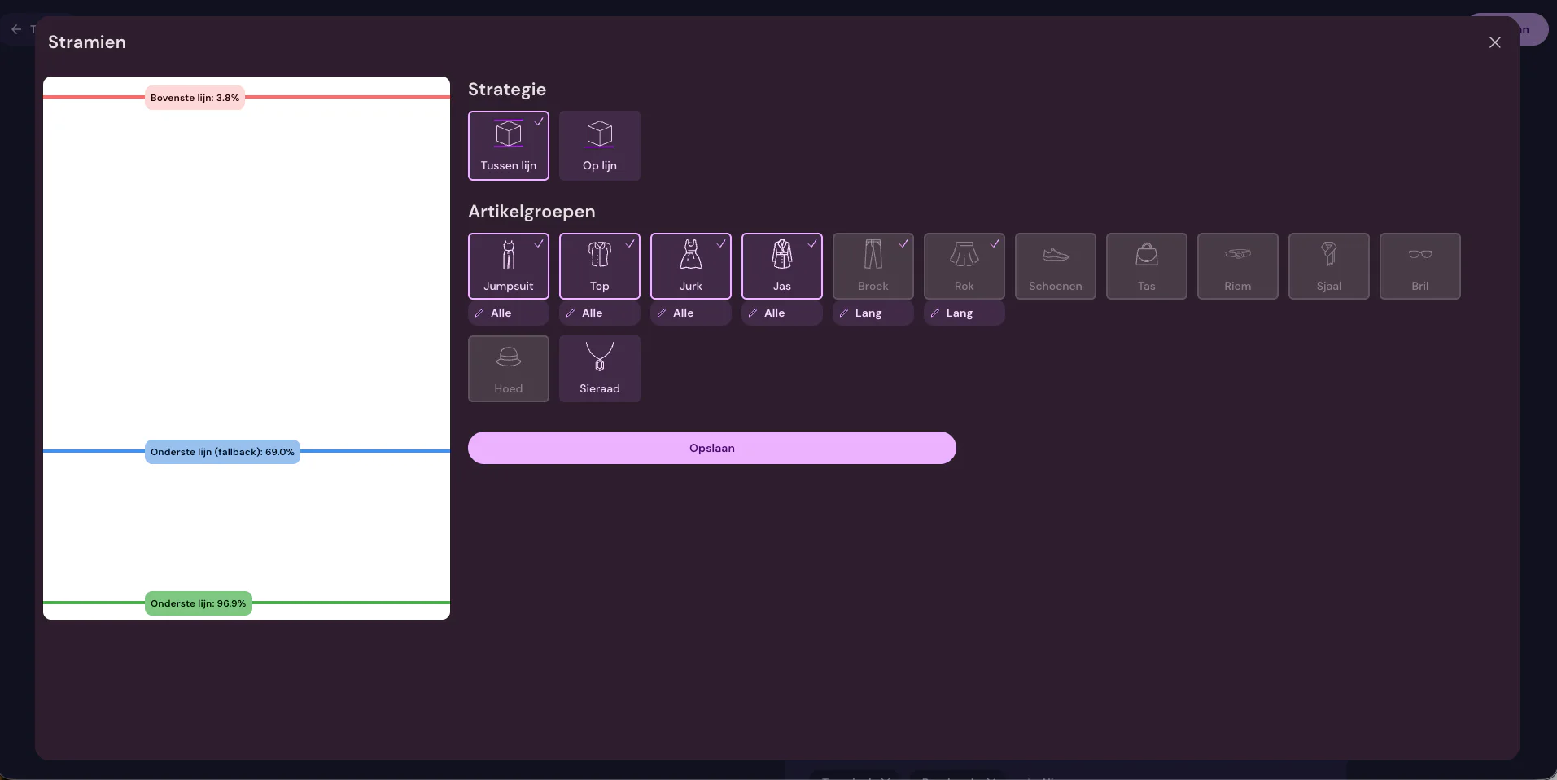Edit the Alle setting under Jurk
1557x780 pixels.
(x=691, y=313)
